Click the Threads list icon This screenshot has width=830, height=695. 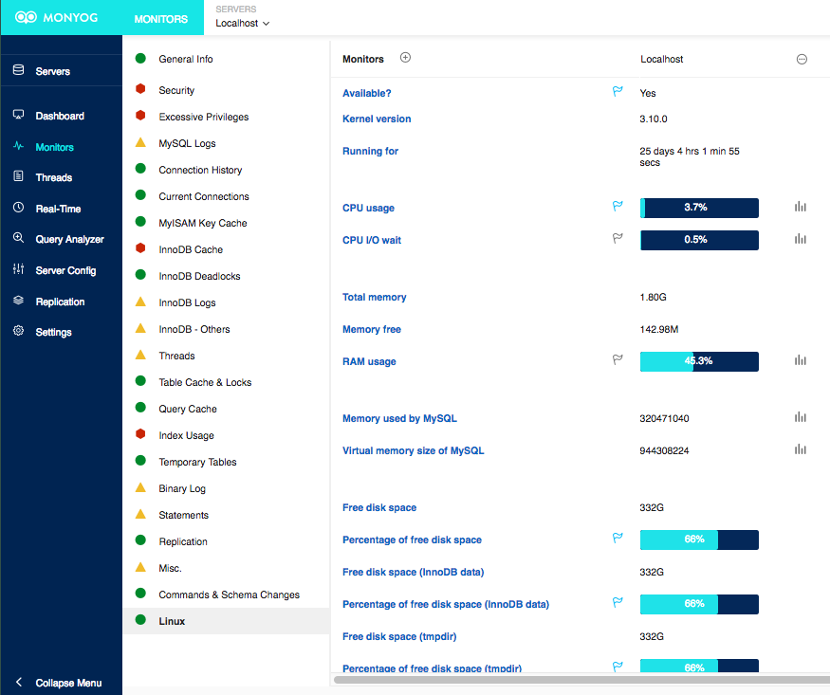(x=19, y=176)
